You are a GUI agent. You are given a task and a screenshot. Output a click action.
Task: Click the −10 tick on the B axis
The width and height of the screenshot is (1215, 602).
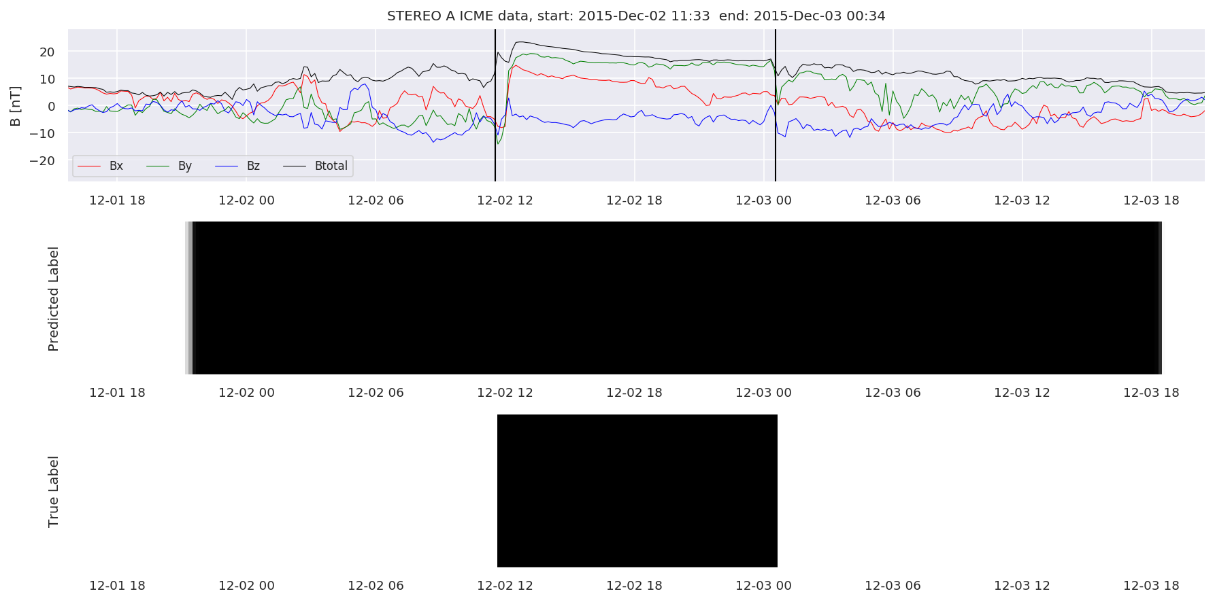[x=41, y=133]
